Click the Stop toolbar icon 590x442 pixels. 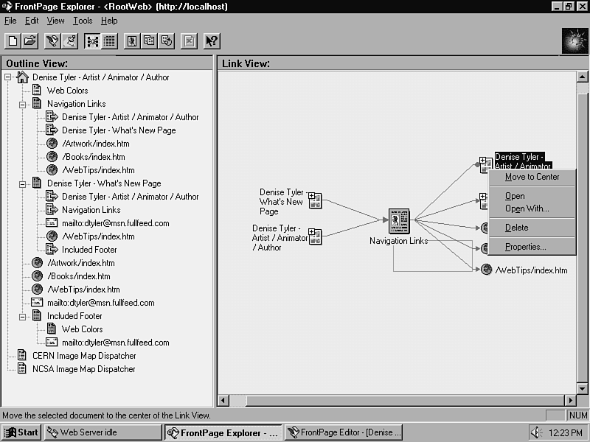(x=190, y=41)
